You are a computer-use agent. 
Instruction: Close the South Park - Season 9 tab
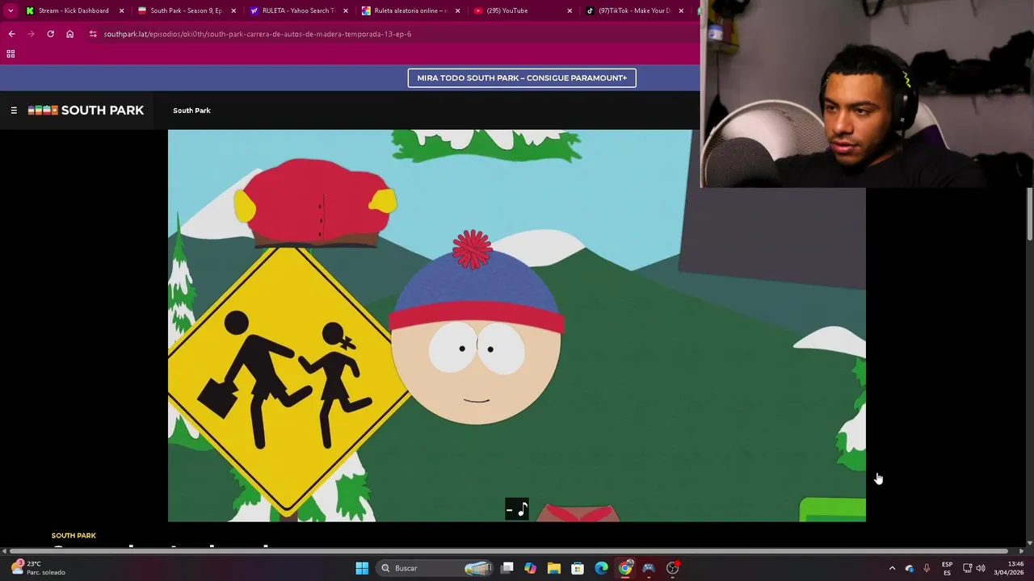click(233, 10)
